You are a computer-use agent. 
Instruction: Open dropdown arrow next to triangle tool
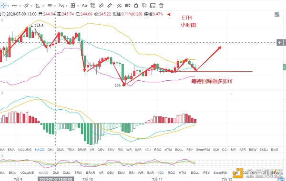[x=43, y=6]
